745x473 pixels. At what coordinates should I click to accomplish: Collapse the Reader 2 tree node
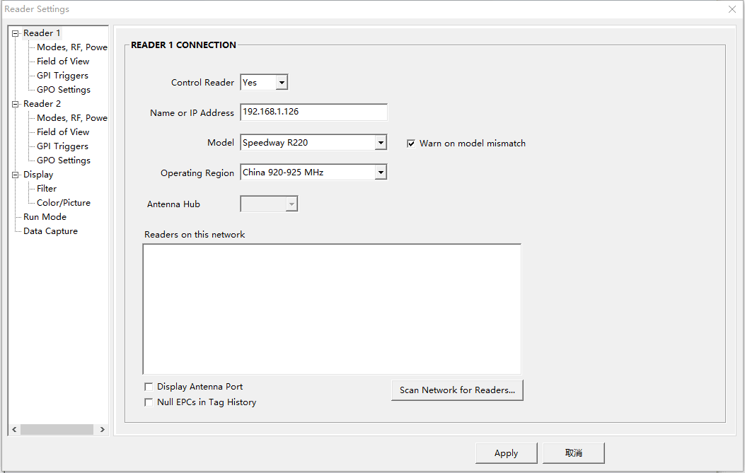click(15, 104)
